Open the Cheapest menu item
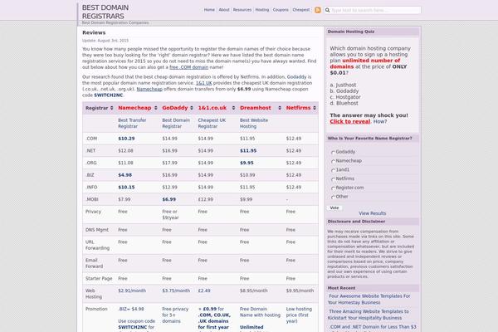Screen dimensions: 498x332 pyautogui.click(x=300, y=10)
